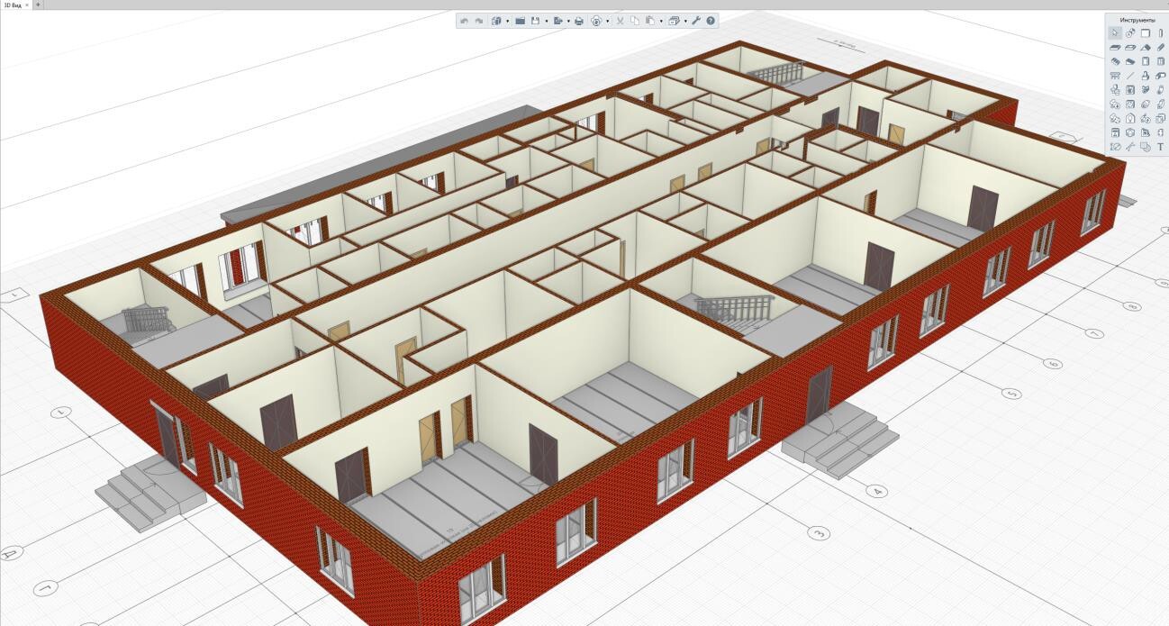Viewport: 1169px width, 626px height.
Task: Click the Инструменты panel title
Action: click(x=1137, y=20)
